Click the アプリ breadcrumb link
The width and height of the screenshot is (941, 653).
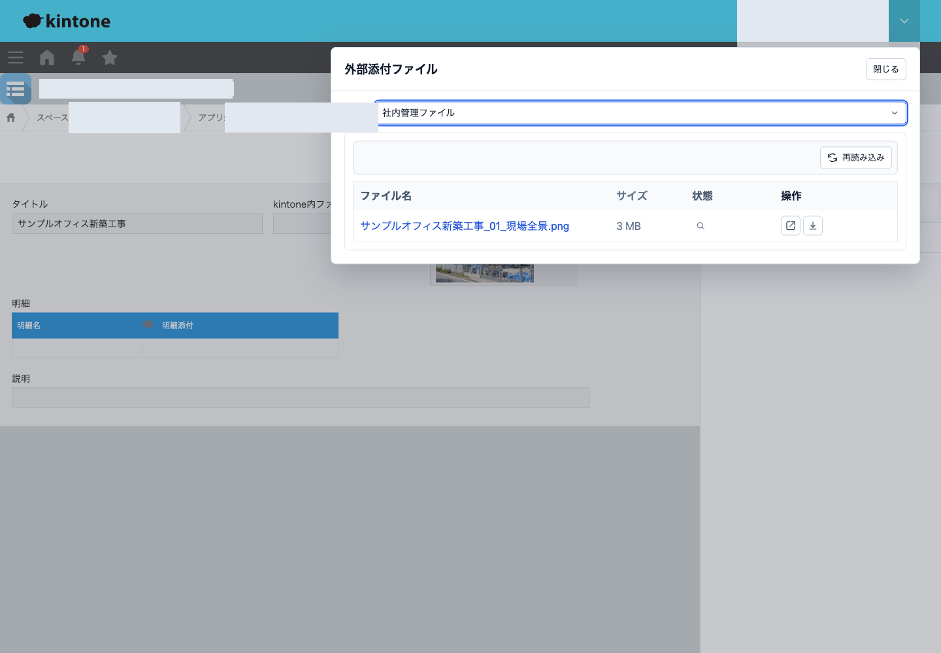tap(211, 118)
